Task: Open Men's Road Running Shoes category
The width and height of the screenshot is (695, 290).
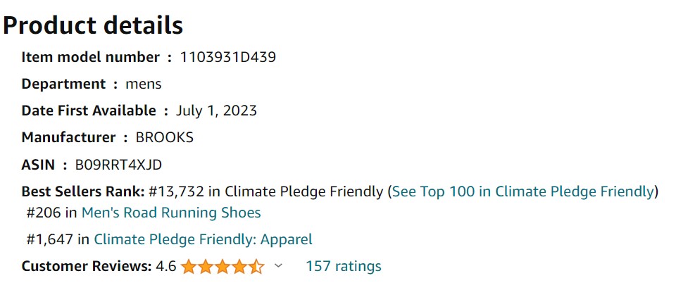Action: tap(171, 213)
